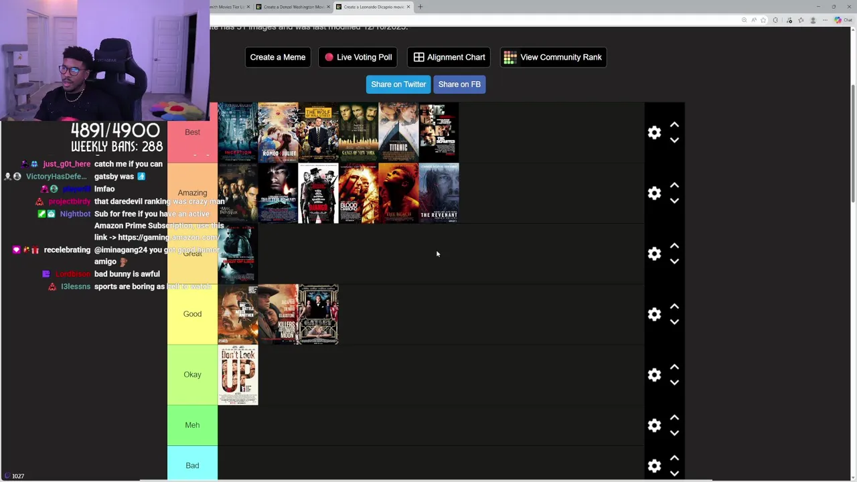Click the page vertical scrollbar
Screen dimensions: 857x482
853,144
